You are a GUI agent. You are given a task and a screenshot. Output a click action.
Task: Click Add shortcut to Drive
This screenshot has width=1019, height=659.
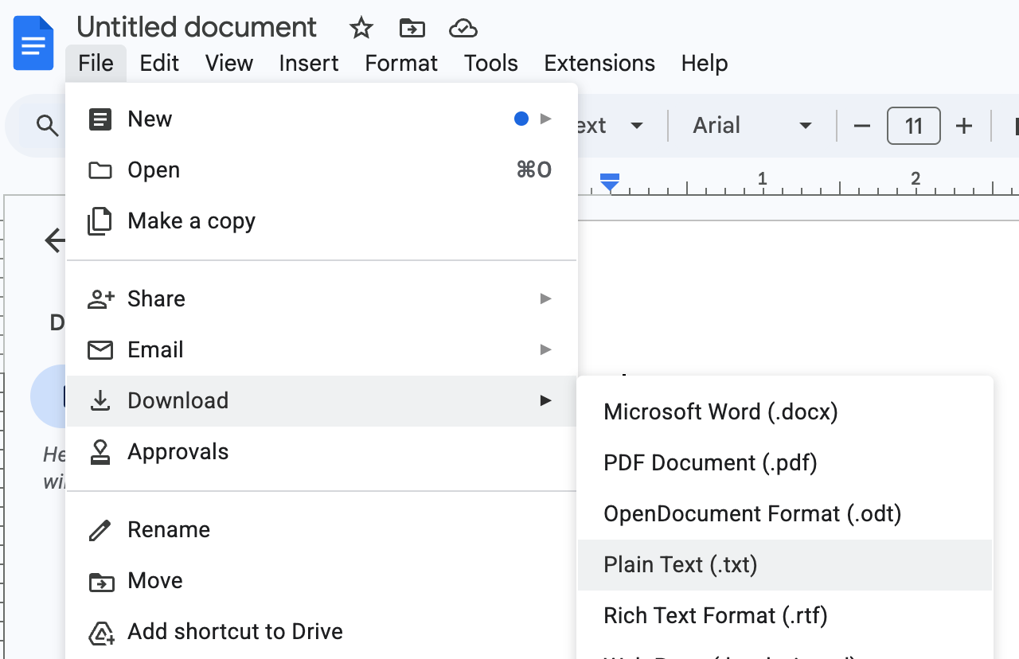click(235, 632)
